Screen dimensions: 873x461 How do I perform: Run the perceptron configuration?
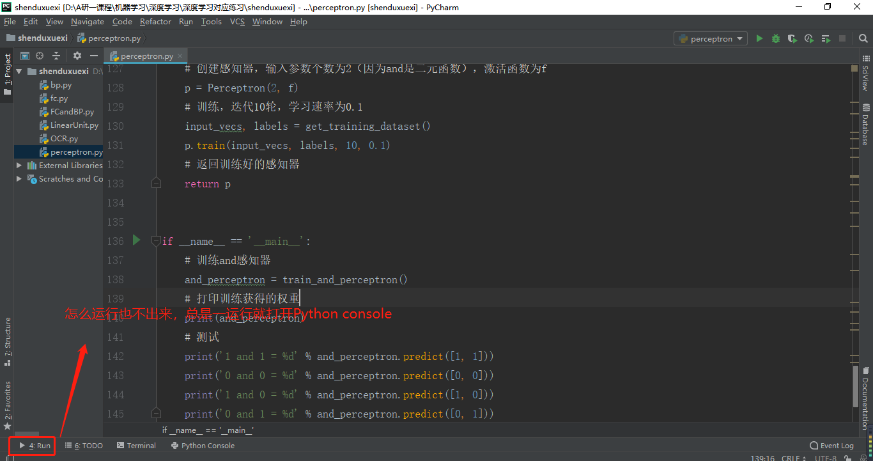point(759,38)
